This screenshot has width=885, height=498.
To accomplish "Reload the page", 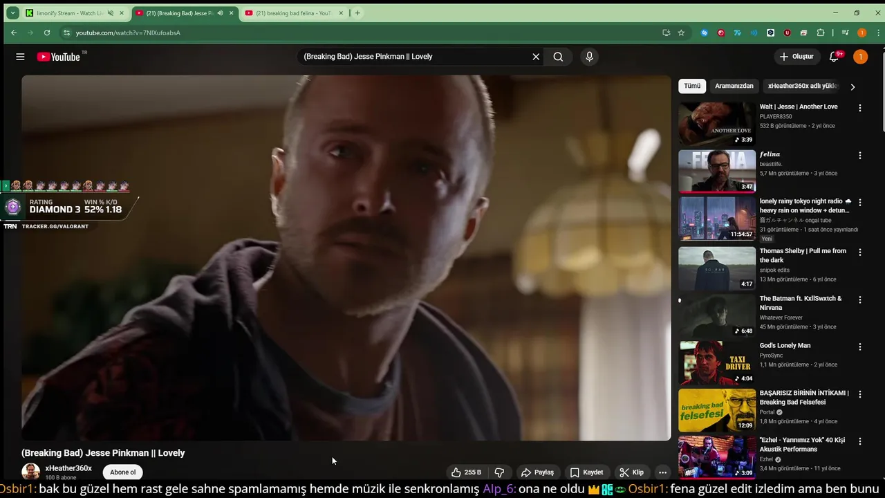I will click(x=47, y=33).
